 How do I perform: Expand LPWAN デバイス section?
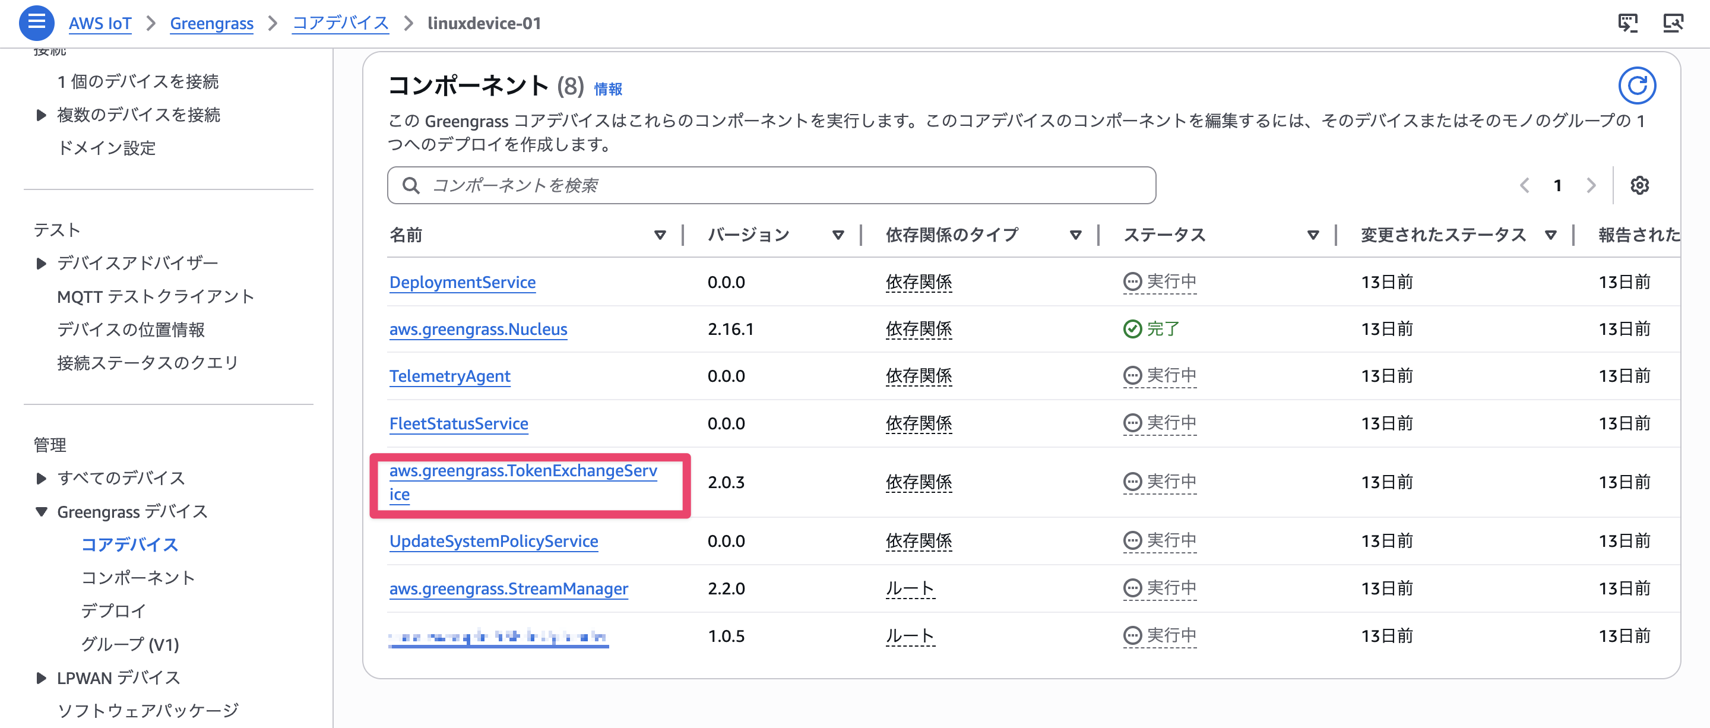point(41,678)
